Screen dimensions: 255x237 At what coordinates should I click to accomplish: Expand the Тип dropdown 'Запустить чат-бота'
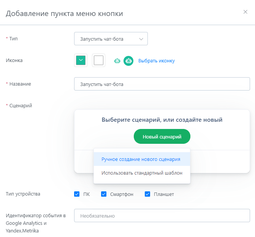click(x=111, y=39)
